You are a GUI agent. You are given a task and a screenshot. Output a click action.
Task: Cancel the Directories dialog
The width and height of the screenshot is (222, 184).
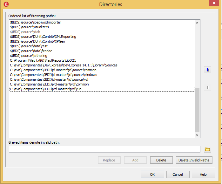point(178,174)
